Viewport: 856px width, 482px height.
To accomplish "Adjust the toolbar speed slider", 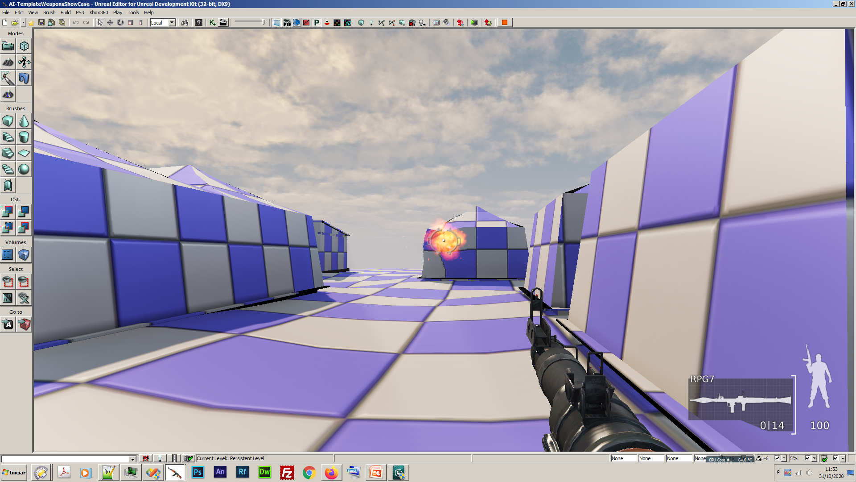I will (x=263, y=22).
